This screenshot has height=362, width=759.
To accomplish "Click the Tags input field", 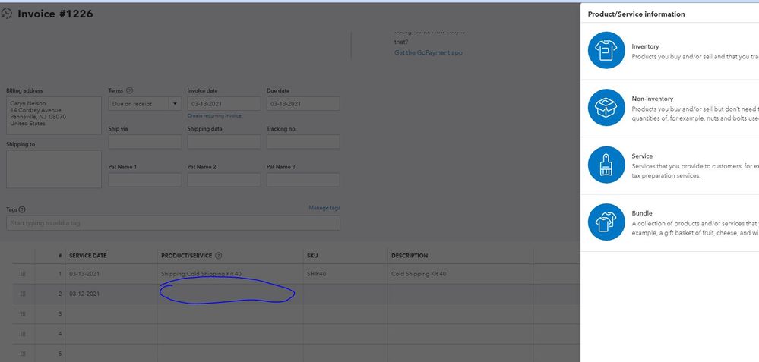I will click(173, 223).
